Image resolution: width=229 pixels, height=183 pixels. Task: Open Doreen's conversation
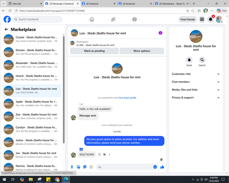32,52
